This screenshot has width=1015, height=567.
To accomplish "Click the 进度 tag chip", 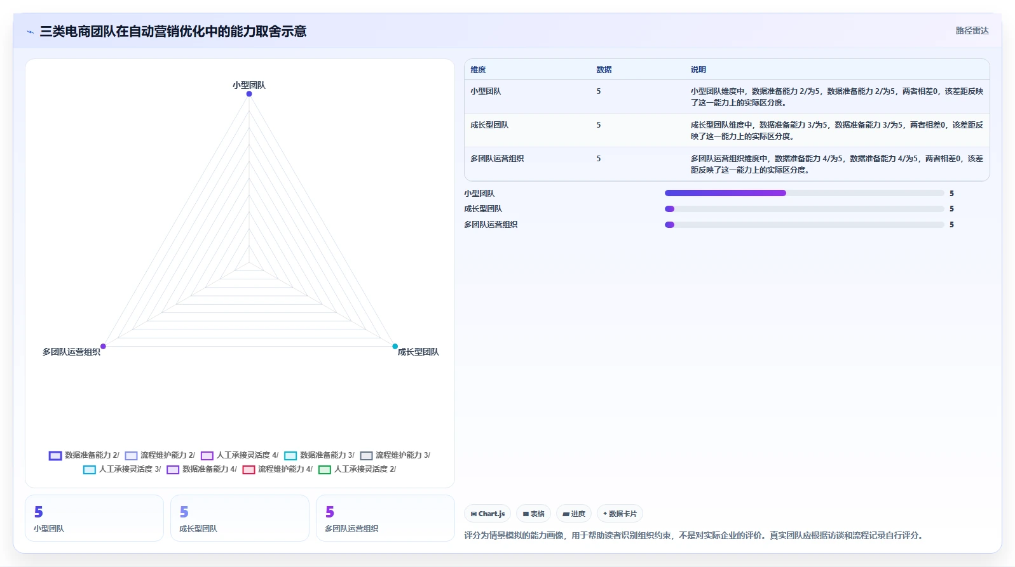I will (x=574, y=514).
